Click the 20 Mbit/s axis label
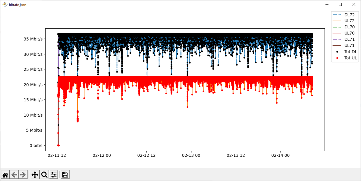Viewport: 361px width, 181px height. [x=33, y=85]
